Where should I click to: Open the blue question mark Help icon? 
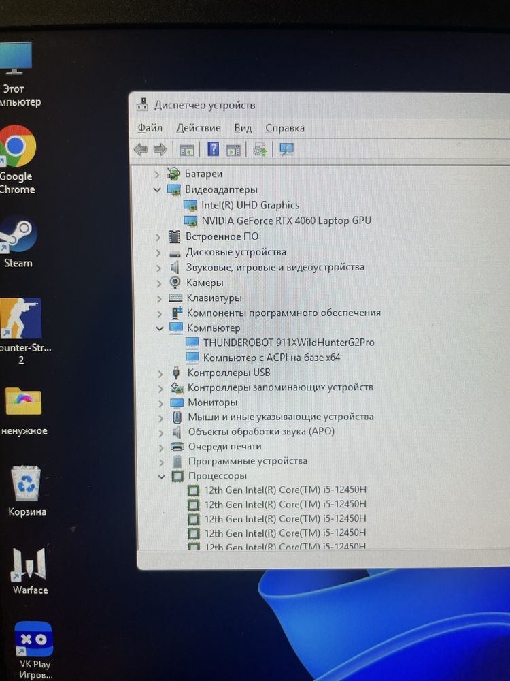213,149
